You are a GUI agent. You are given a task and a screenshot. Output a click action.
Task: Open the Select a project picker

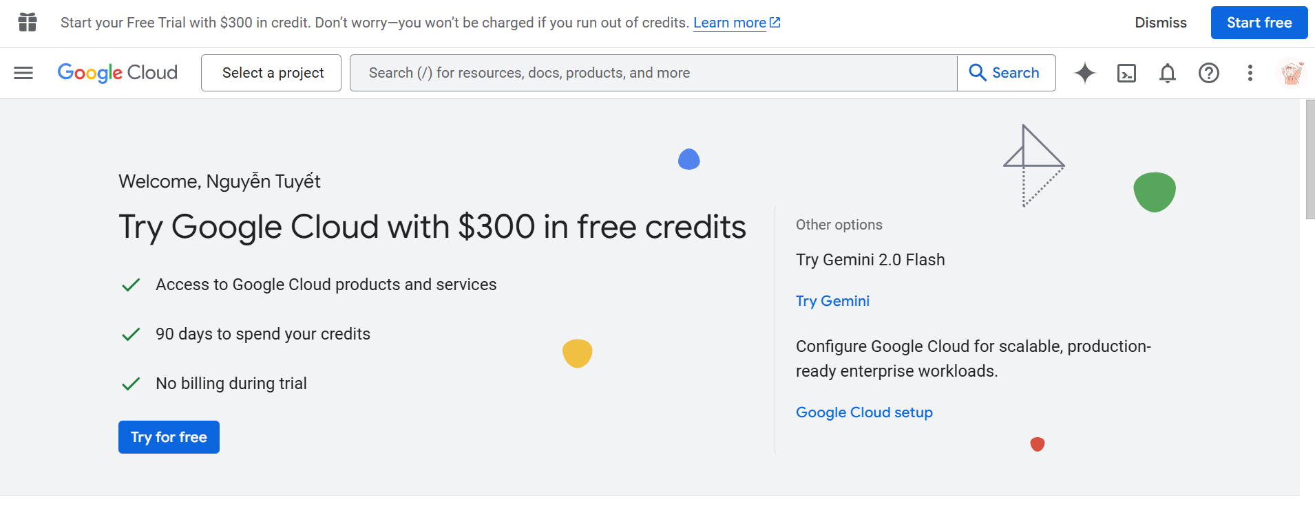point(271,73)
